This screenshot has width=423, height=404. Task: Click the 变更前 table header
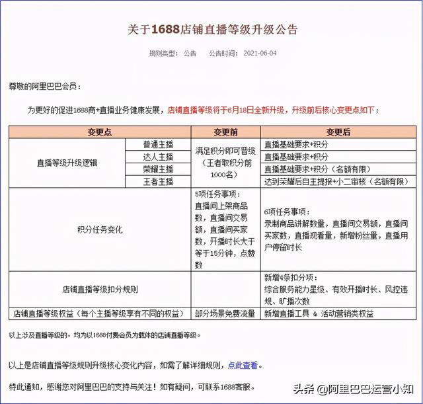(x=225, y=132)
